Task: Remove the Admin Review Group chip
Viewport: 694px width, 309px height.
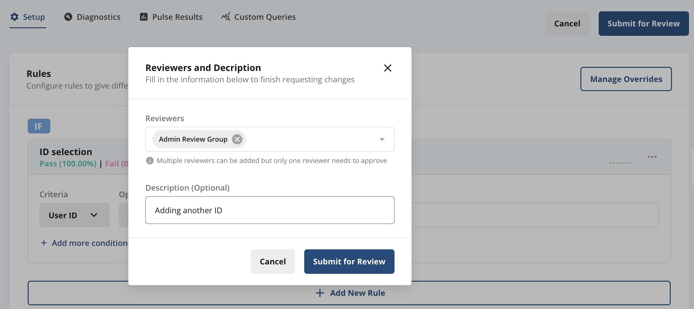Action: point(237,139)
